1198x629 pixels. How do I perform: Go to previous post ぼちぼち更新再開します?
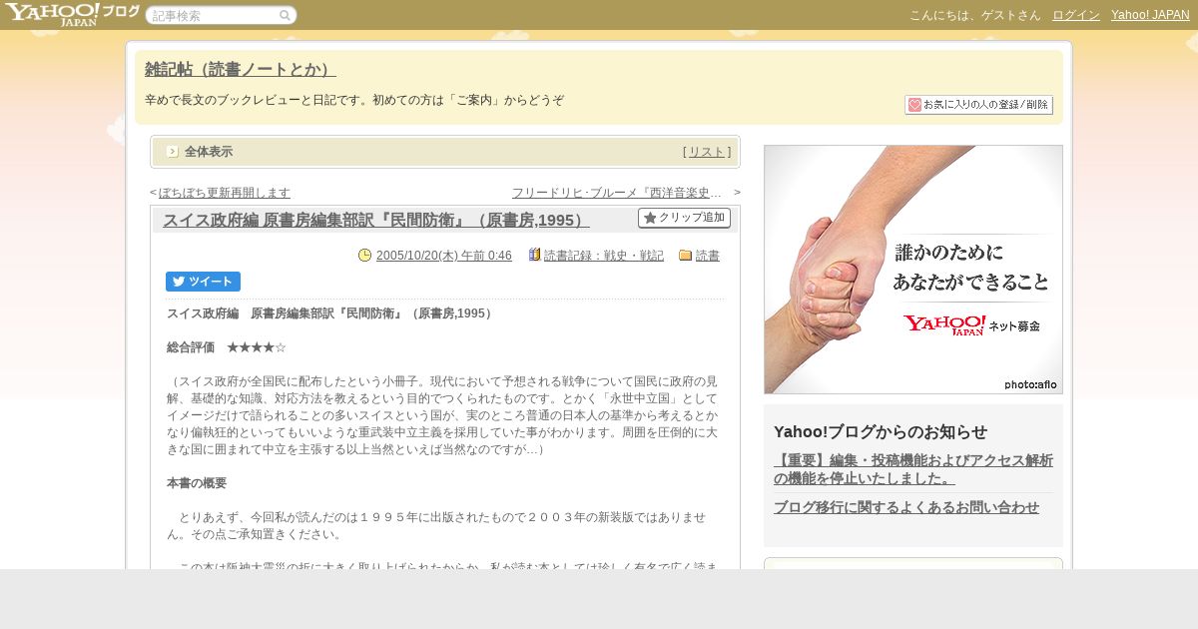(x=225, y=193)
